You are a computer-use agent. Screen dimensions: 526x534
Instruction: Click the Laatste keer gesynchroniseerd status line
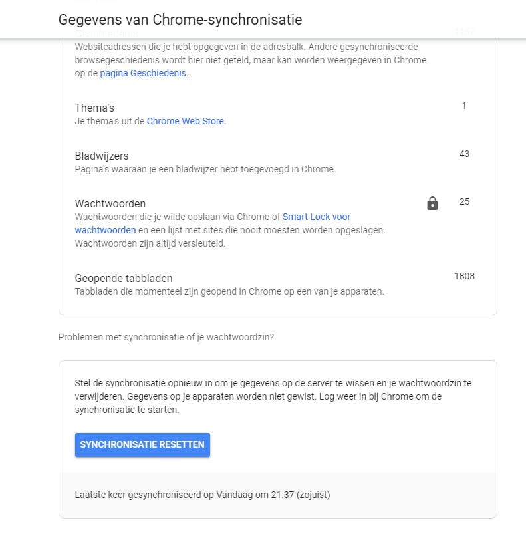click(202, 495)
